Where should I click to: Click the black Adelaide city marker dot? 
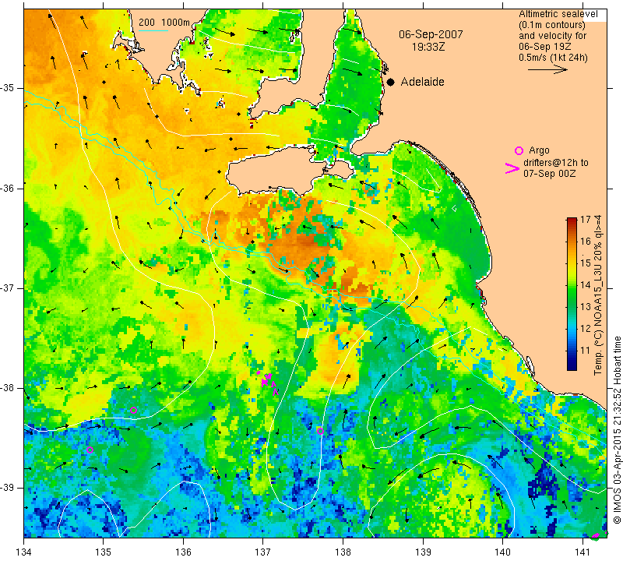pyautogui.click(x=391, y=82)
